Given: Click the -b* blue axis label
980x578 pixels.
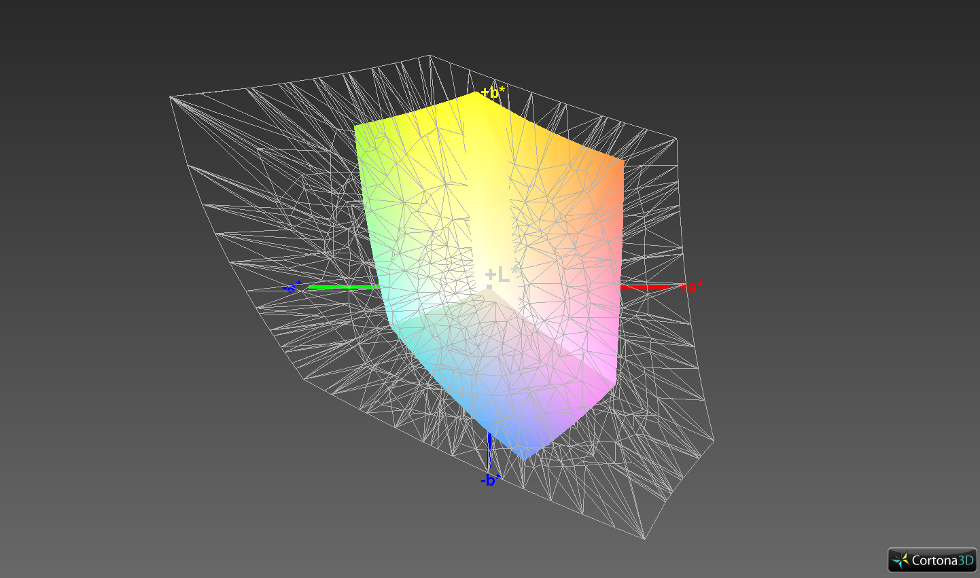Looking at the screenshot, I should point(491,480).
